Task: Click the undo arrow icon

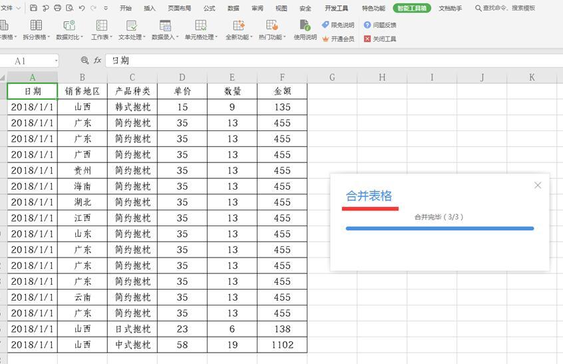Action: point(81,8)
